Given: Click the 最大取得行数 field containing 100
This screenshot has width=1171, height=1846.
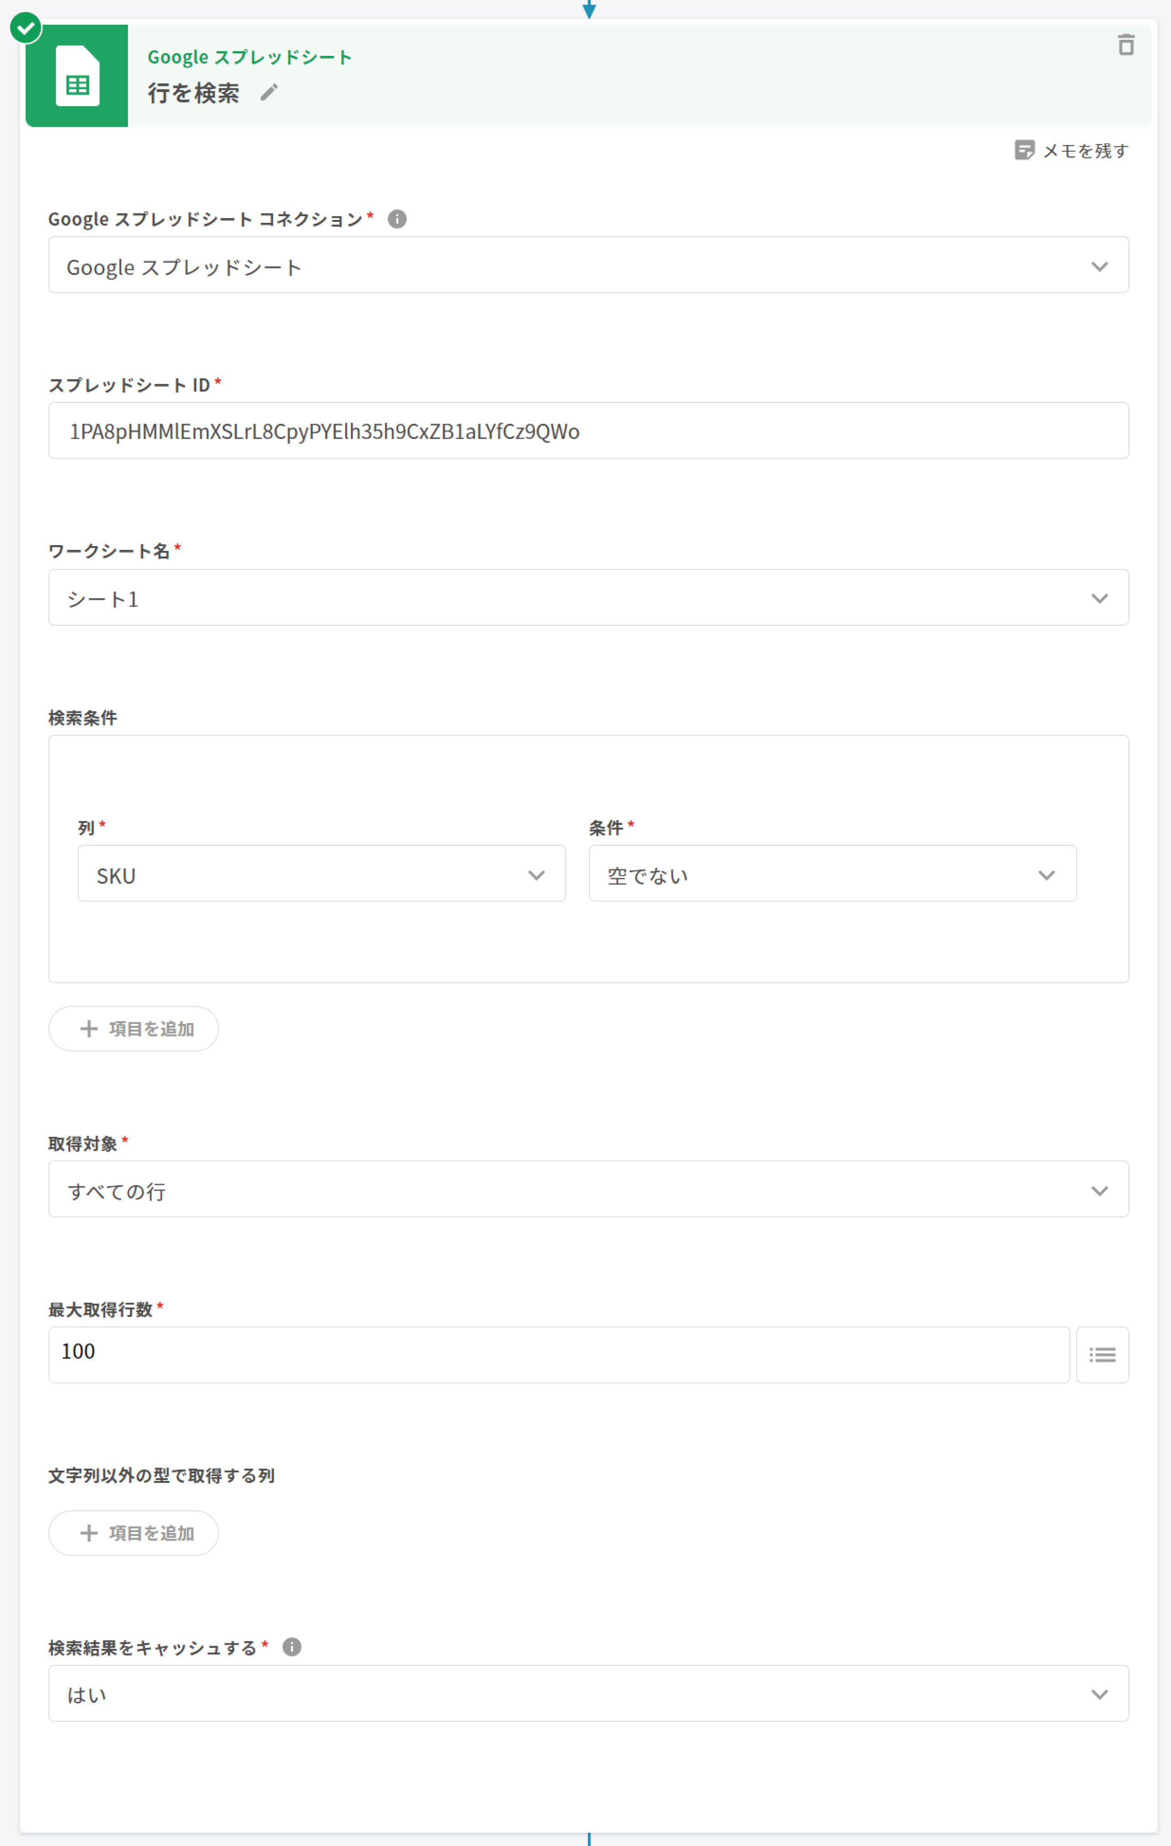Looking at the screenshot, I should click(558, 1355).
